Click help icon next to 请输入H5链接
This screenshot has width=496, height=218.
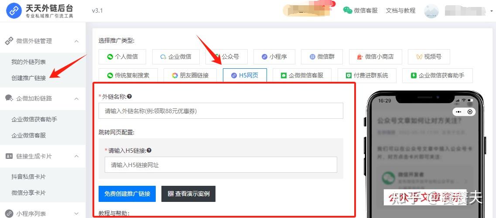coord(149,151)
